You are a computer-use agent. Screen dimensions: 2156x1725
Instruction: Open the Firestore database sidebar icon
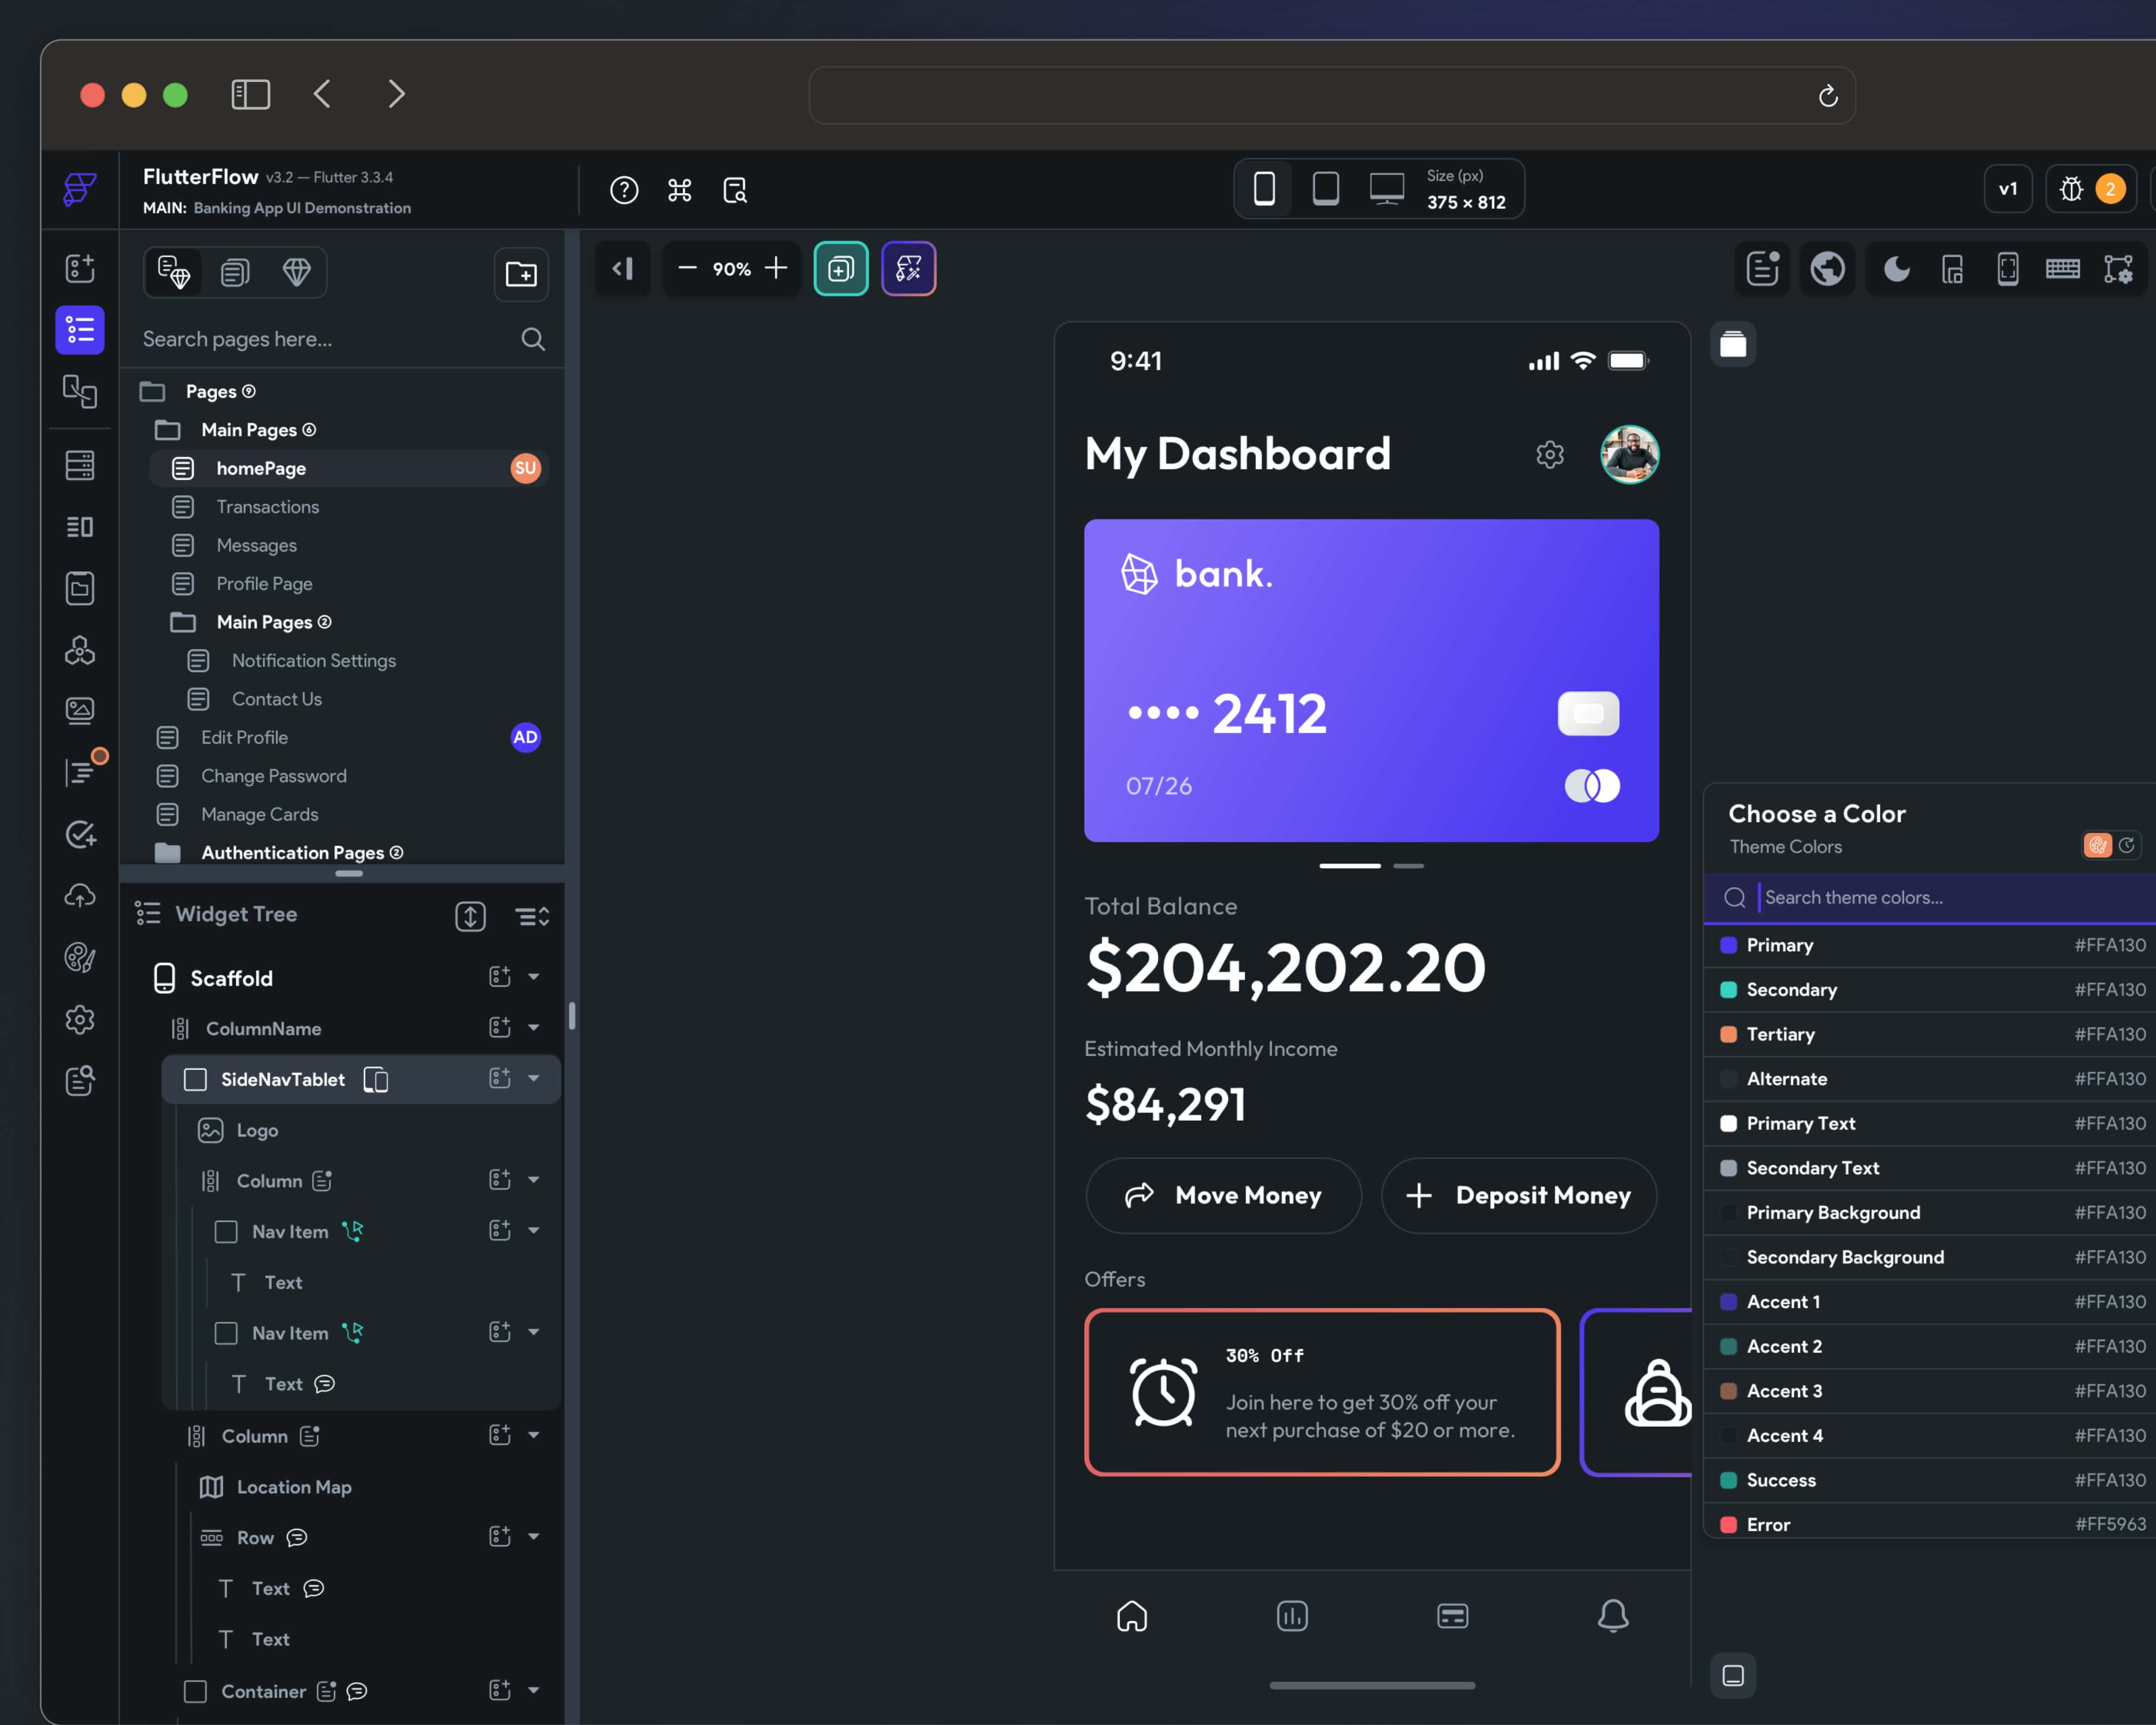tap(79, 465)
